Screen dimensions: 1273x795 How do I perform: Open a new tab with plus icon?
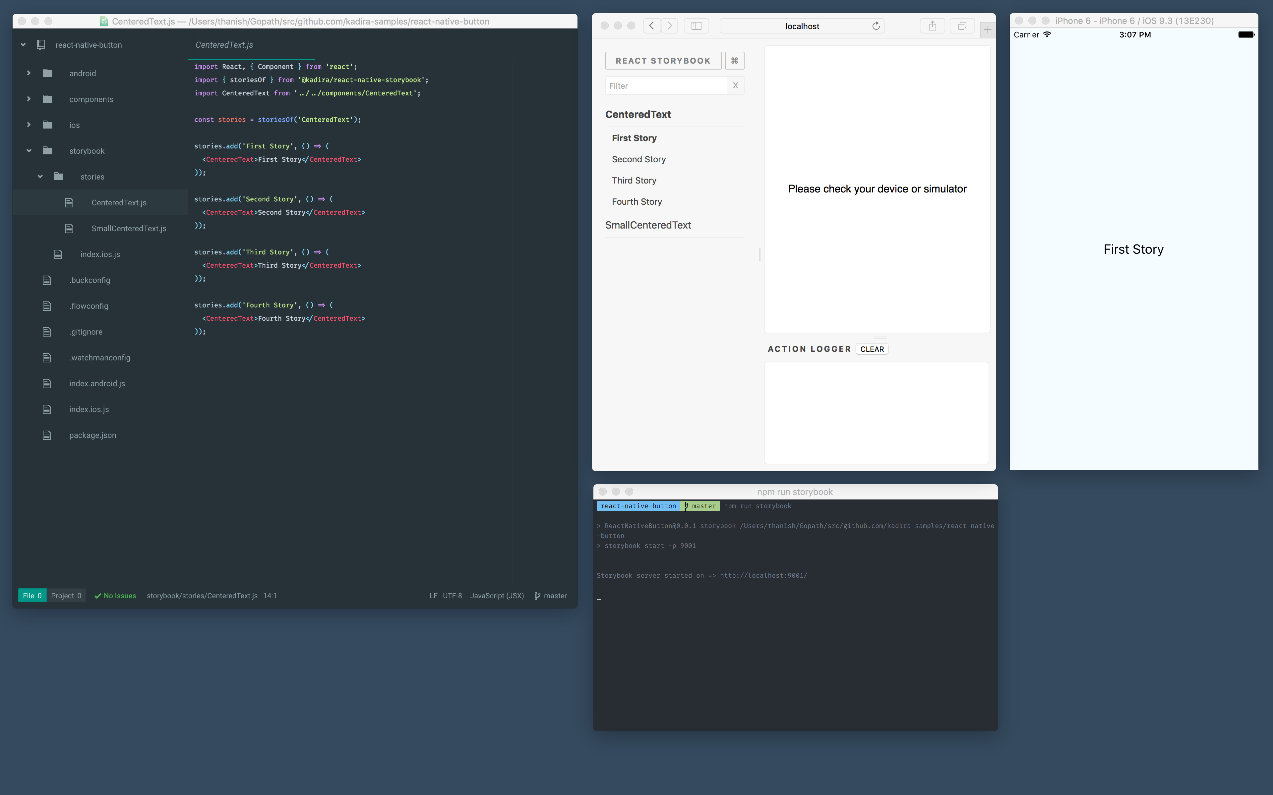(x=987, y=30)
